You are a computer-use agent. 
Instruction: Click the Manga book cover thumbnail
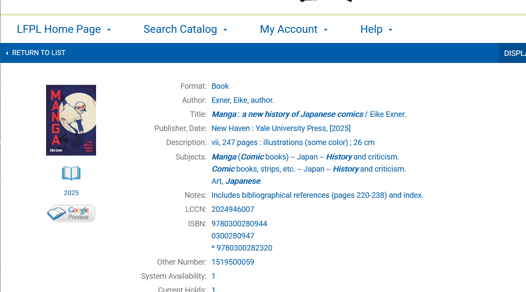71,120
